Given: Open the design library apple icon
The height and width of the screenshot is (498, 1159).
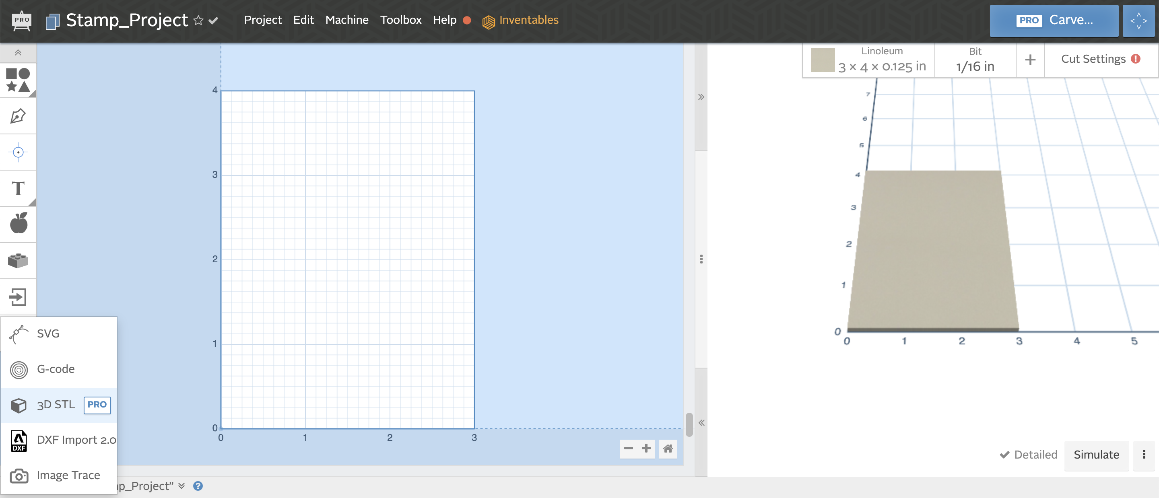Looking at the screenshot, I should [x=18, y=224].
